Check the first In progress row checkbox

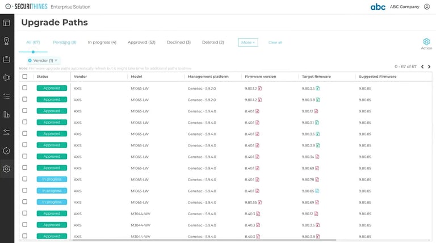pos(25,179)
